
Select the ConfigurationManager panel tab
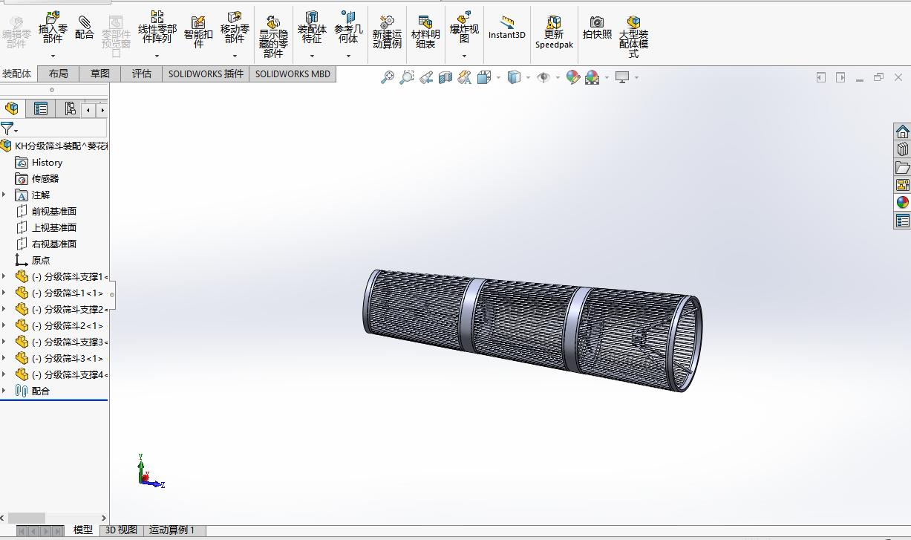point(70,109)
